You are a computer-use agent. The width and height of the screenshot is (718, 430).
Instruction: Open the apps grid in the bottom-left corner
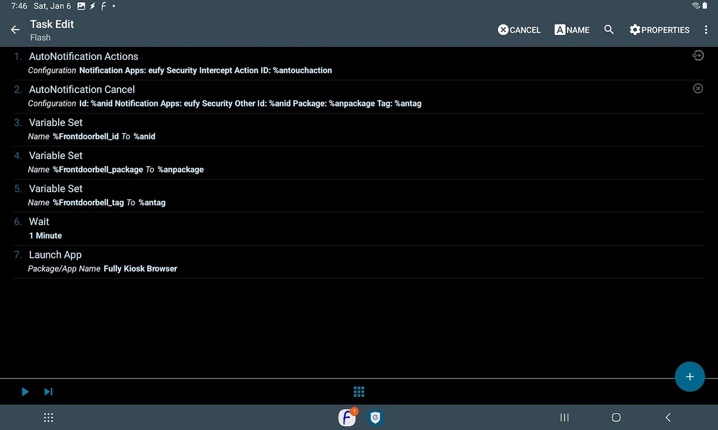click(x=48, y=418)
